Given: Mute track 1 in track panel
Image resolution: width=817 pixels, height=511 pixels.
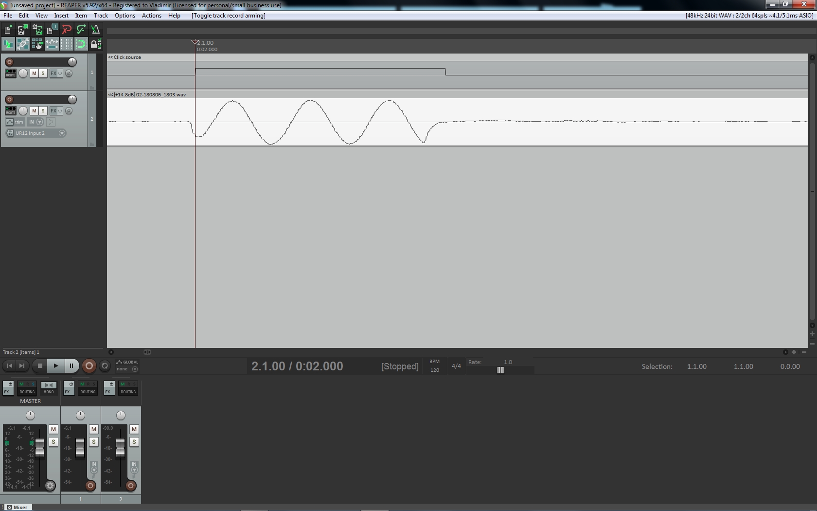Looking at the screenshot, I should tap(34, 73).
